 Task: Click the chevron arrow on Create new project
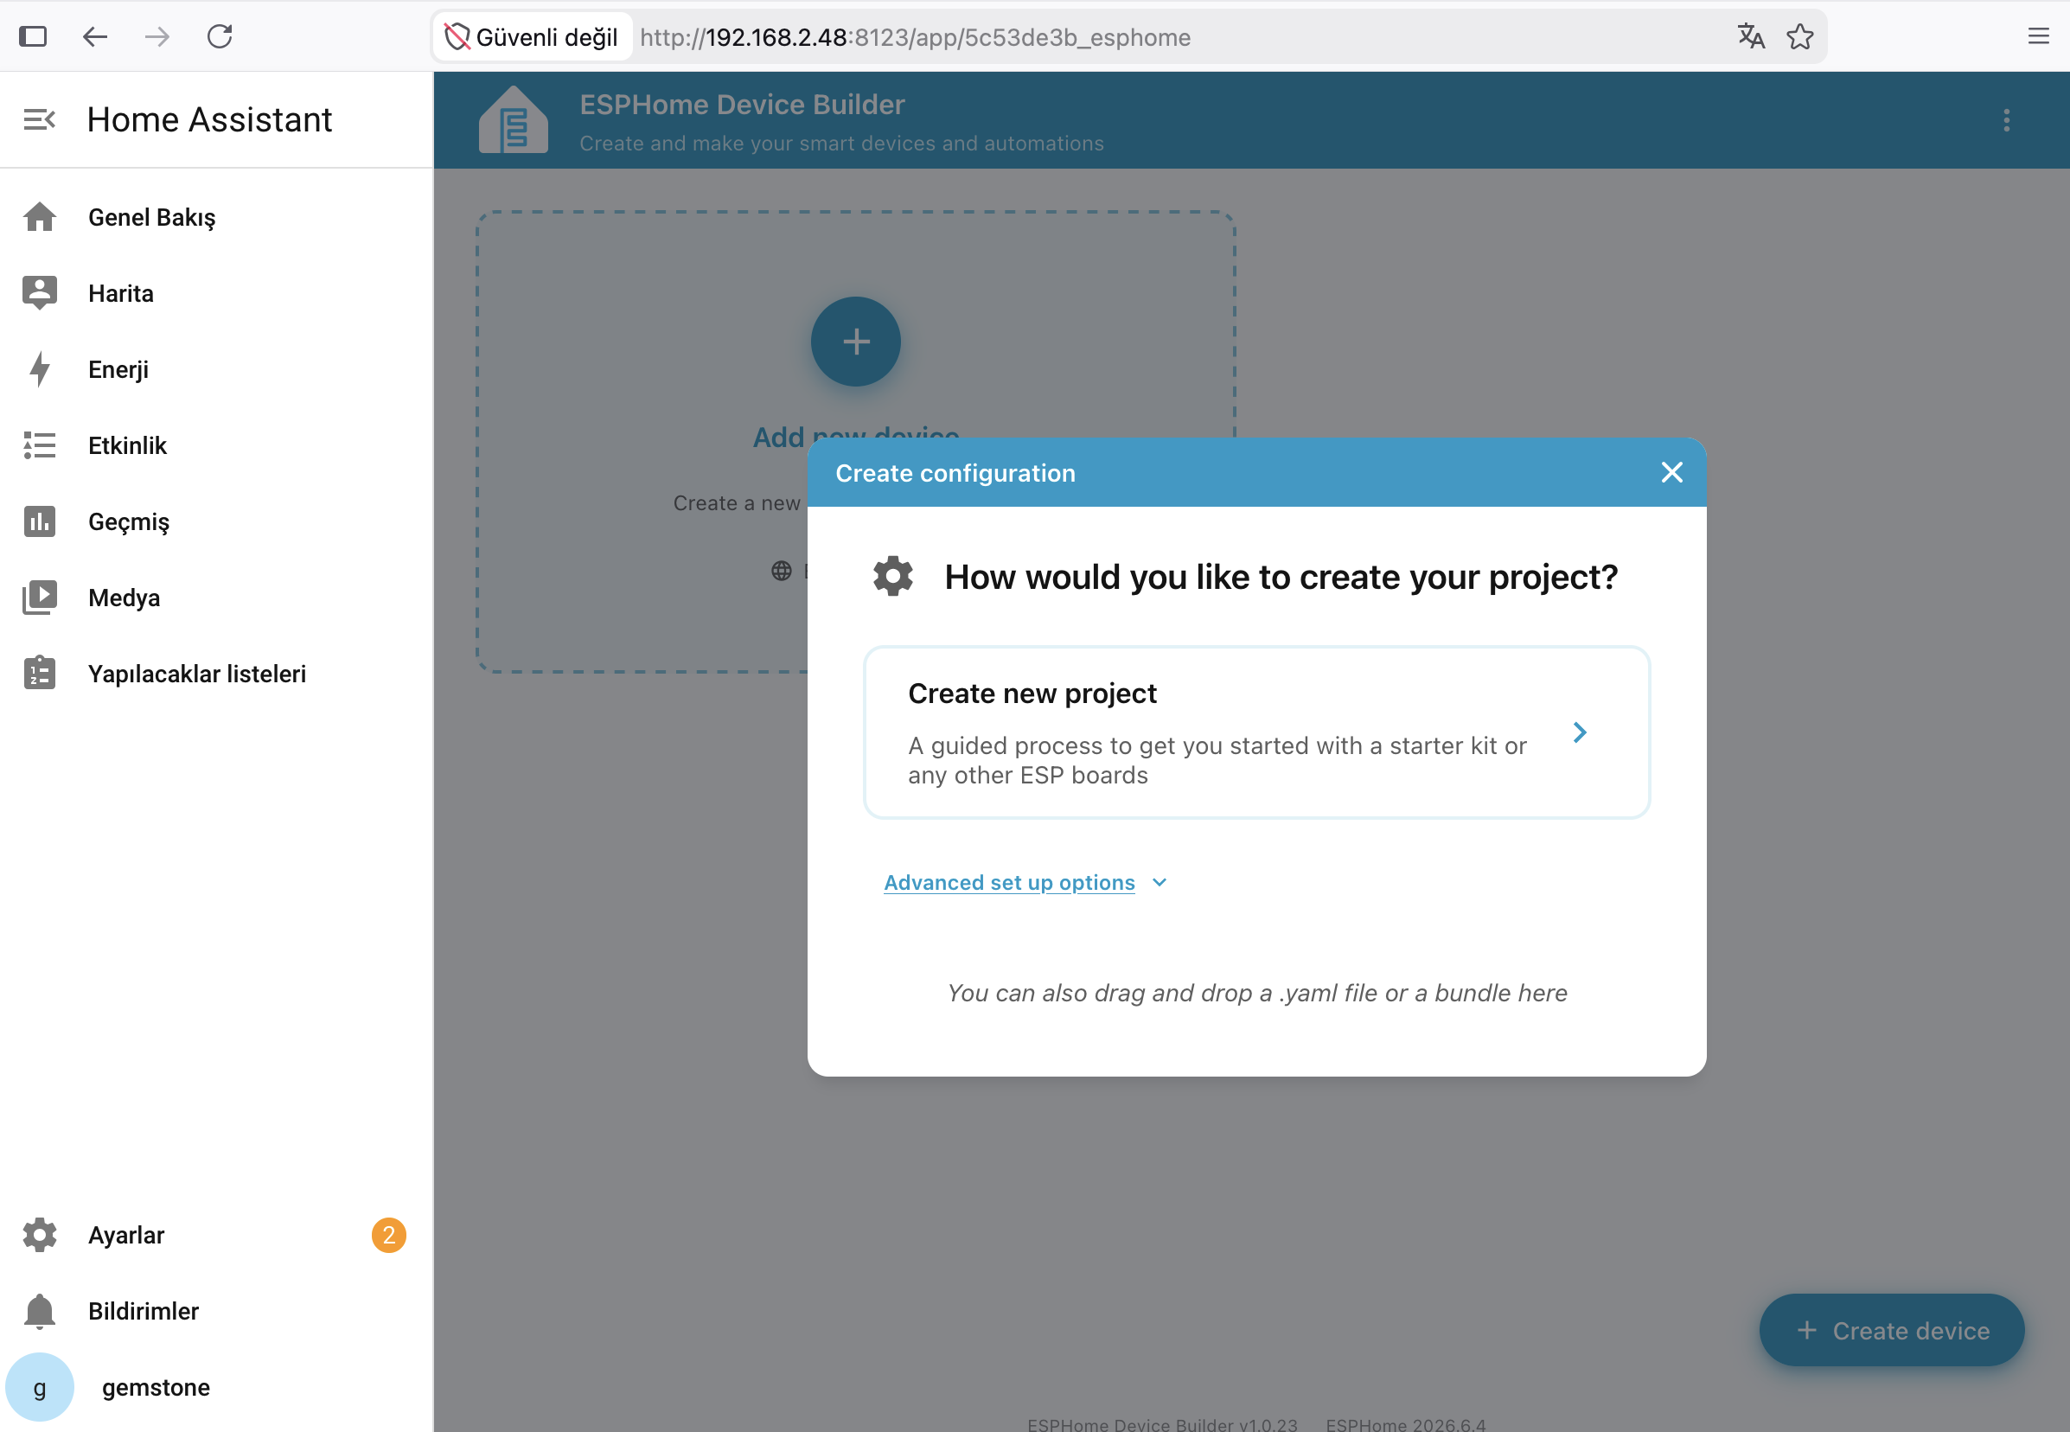click(1580, 733)
